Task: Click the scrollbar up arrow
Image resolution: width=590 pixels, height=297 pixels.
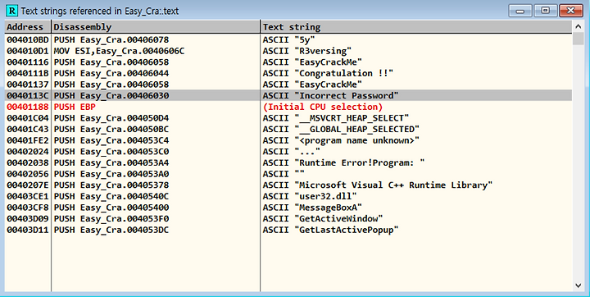Action: pos(579,26)
